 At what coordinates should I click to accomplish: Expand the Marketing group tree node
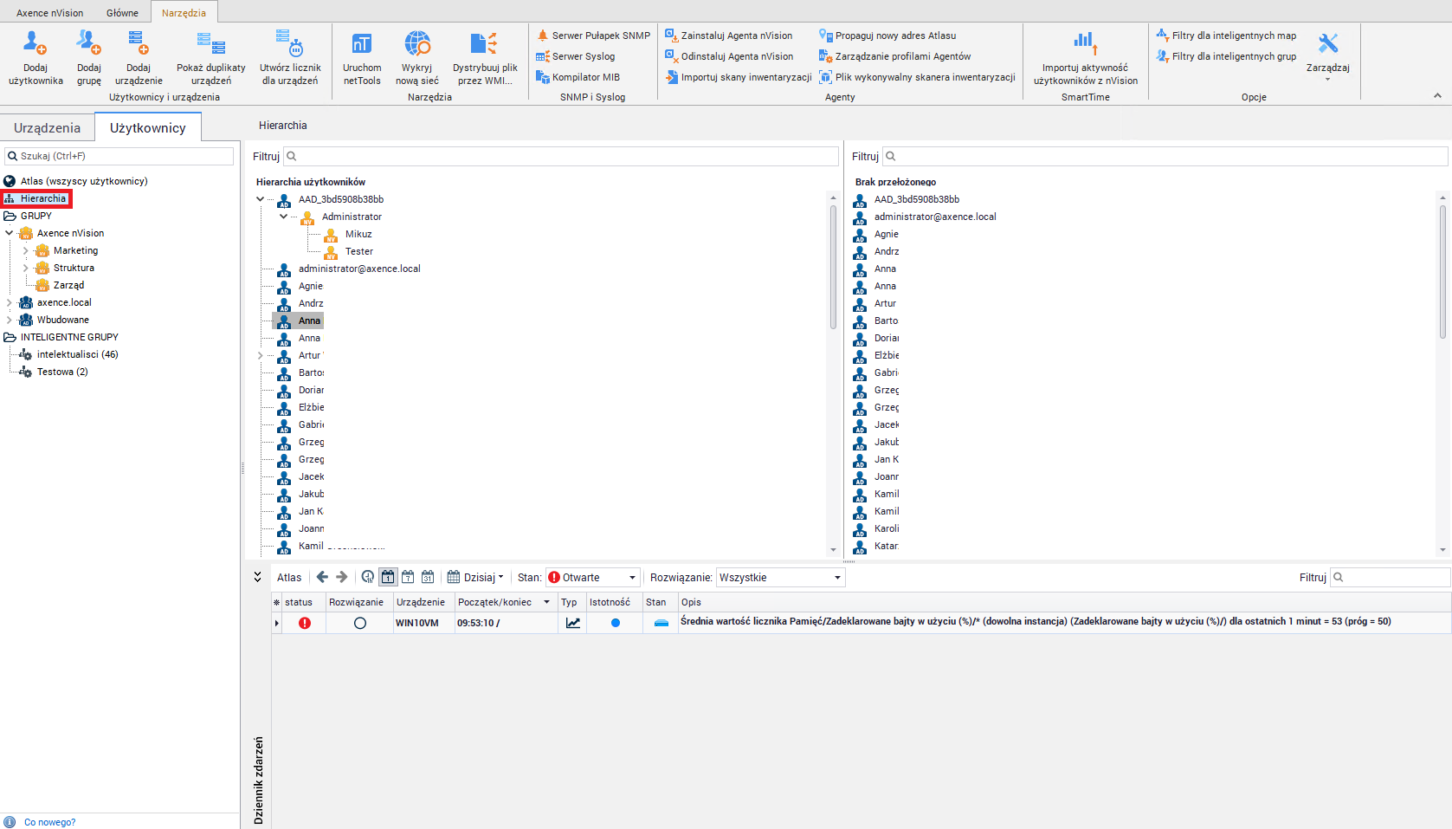pyautogui.click(x=25, y=250)
